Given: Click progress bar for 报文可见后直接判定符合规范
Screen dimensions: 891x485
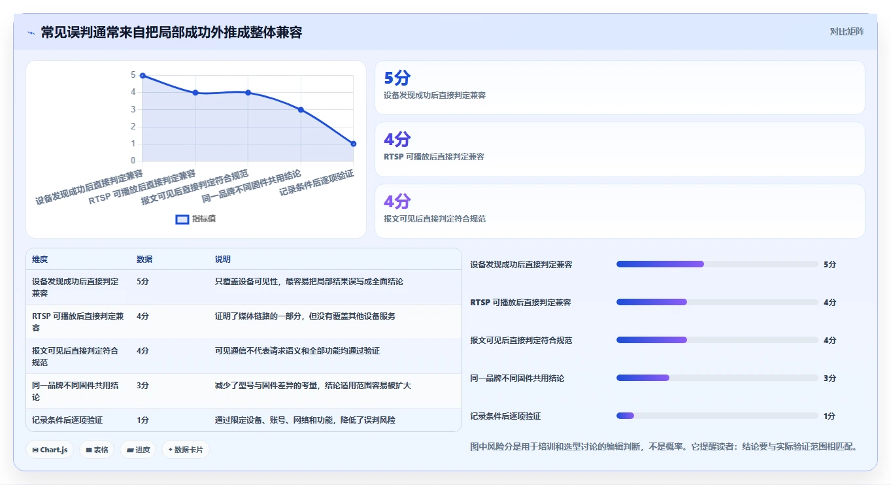Looking at the screenshot, I should [717, 340].
